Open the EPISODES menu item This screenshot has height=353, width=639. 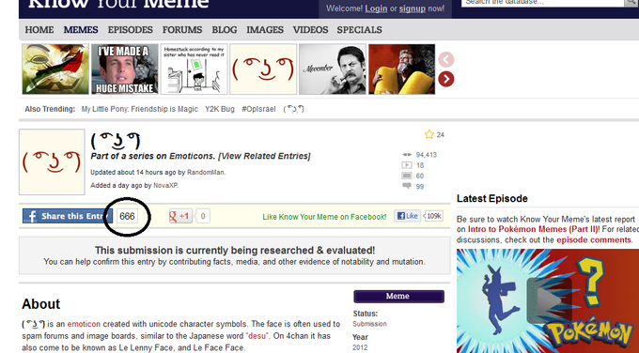click(x=130, y=30)
